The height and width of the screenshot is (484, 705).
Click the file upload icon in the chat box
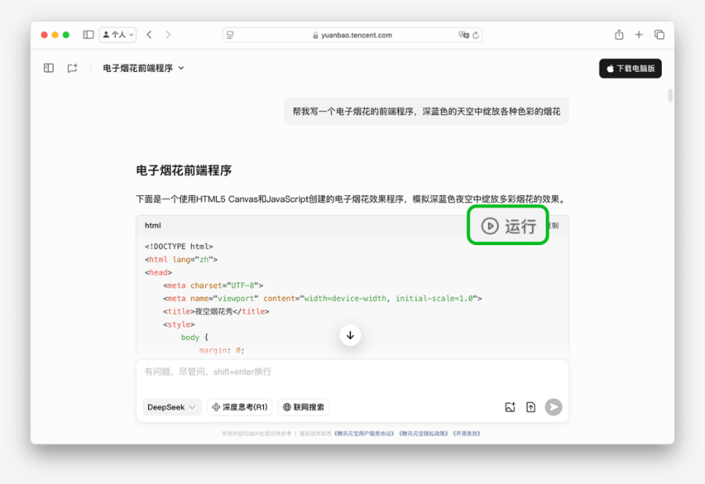click(531, 407)
